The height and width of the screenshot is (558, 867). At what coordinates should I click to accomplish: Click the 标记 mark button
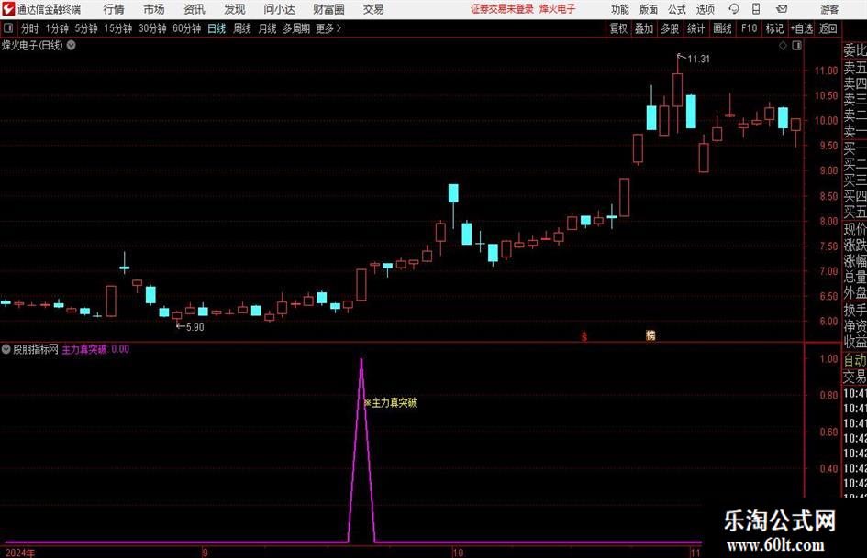coord(774,28)
